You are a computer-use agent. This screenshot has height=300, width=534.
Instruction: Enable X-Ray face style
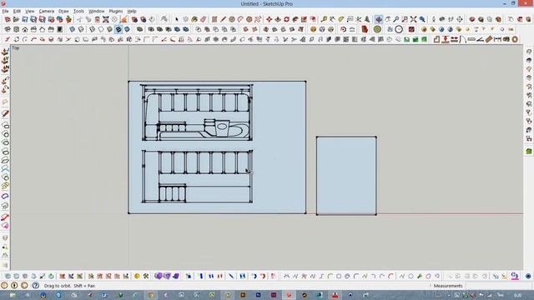(x=73, y=30)
